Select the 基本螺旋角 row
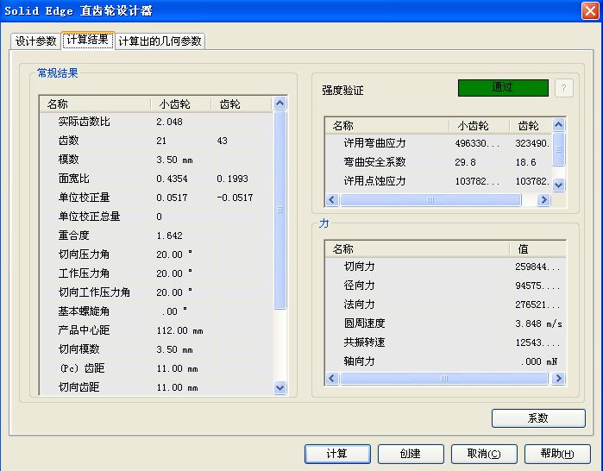Screen dimensions: 603x471 (156, 311)
